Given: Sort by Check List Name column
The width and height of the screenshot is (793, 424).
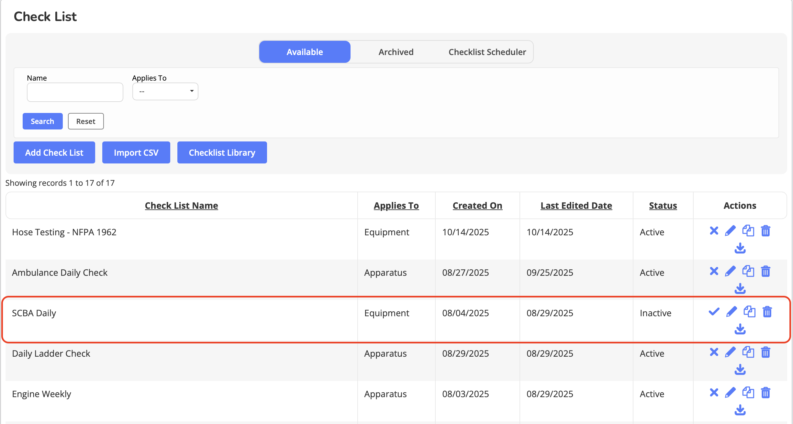Looking at the screenshot, I should tap(181, 206).
